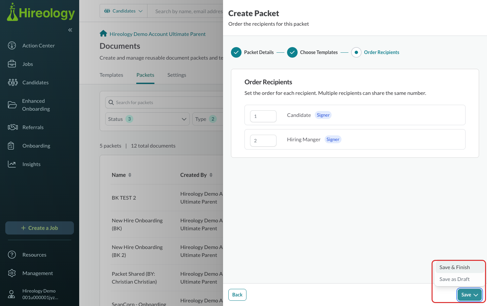Click the Order Recipients step indicator
Viewport: 487px width, 306px height.
(x=356, y=52)
